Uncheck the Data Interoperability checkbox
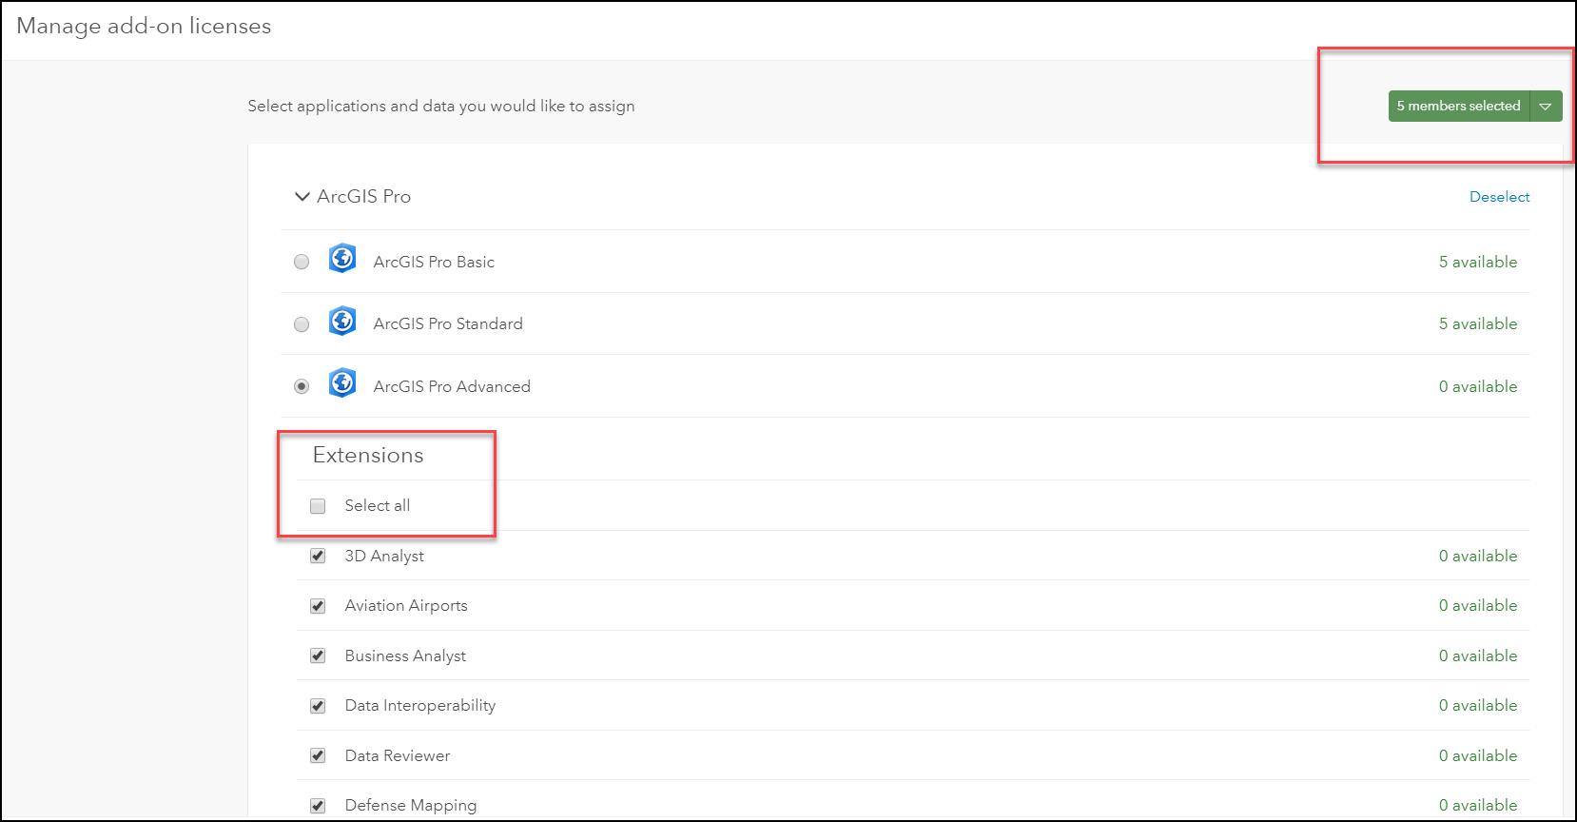The height and width of the screenshot is (822, 1577). point(318,706)
